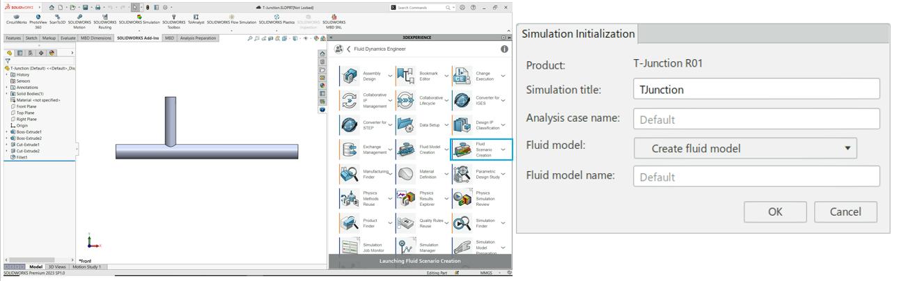Launch the TolAnalyst add-in
The height and width of the screenshot is (281, 899).
point(196,19)
